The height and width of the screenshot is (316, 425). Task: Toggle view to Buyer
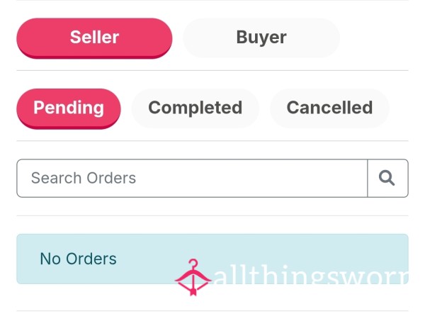click(261, 38)
